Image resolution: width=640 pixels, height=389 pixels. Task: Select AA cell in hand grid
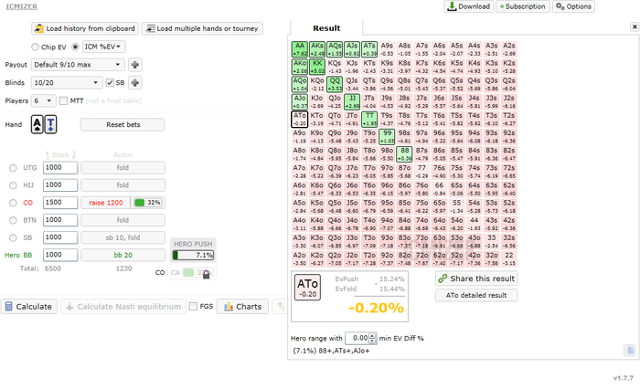[x=300, y=49]
